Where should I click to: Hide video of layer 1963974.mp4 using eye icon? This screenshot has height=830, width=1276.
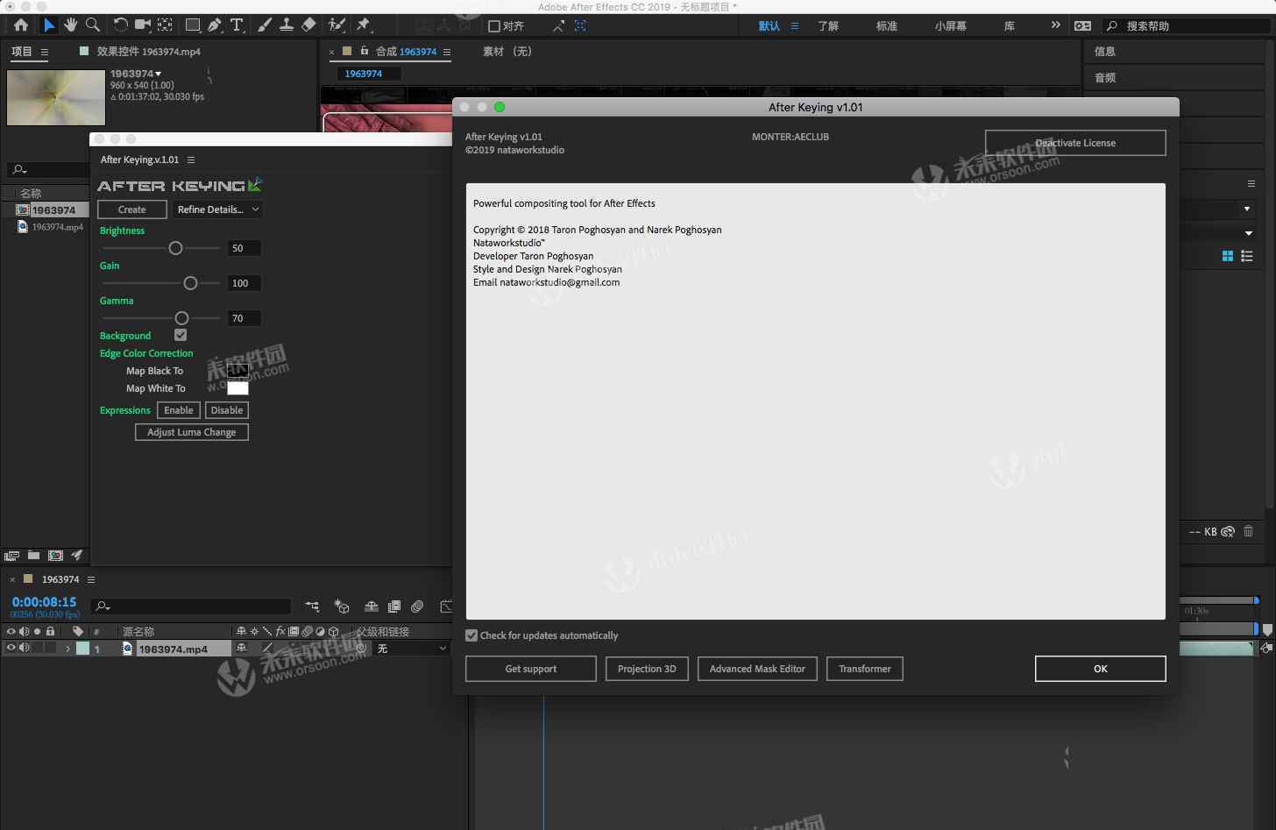click(11, 649)
